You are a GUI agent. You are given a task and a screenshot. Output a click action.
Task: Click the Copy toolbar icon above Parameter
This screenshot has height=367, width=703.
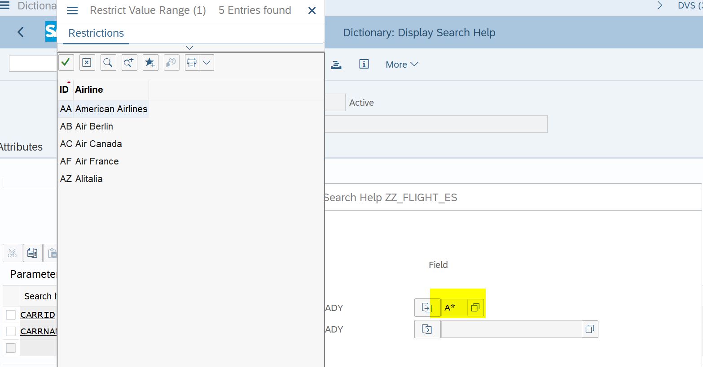[x=32, y=252]
